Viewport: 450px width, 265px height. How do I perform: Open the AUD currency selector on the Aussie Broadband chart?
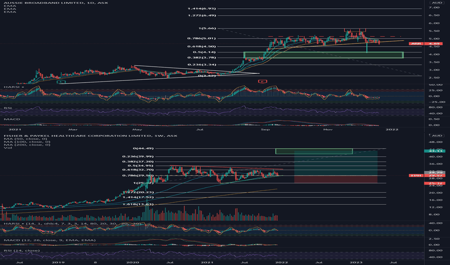pyautogui.click(x=437, y=2)
